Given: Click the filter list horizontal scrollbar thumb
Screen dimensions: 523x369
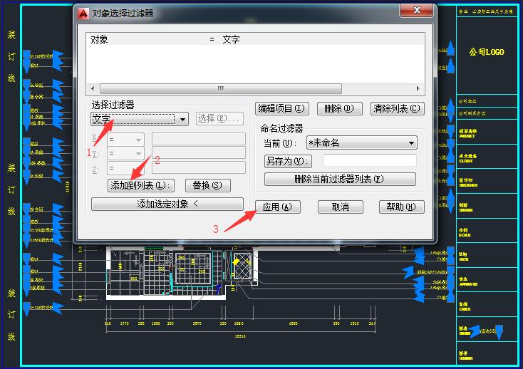Looking at the screenshot, I should (220, 88).
